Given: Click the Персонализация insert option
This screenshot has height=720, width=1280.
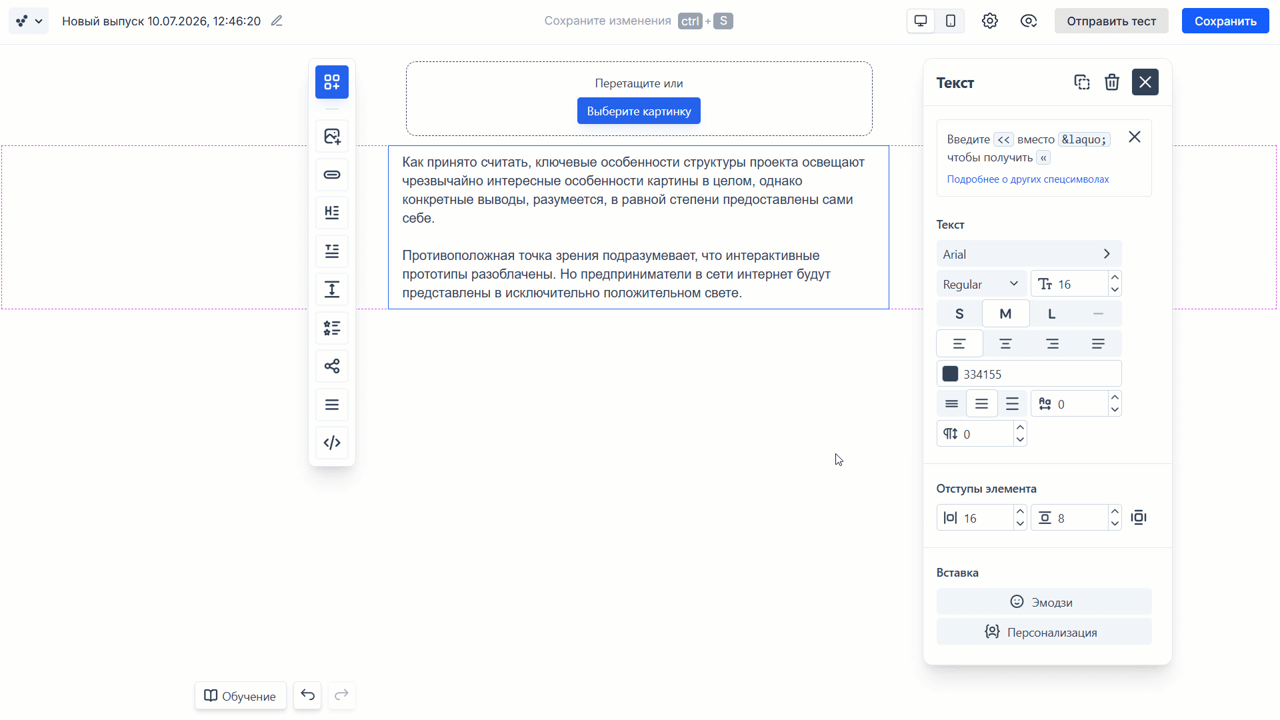Looking at the screenshot, I should pos(1044,632).
